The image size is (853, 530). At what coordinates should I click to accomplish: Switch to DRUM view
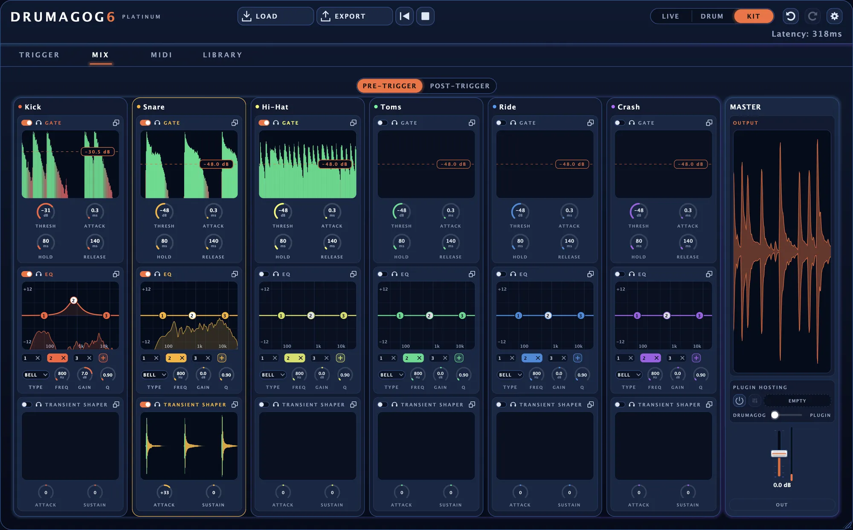(x=712, y=16)
